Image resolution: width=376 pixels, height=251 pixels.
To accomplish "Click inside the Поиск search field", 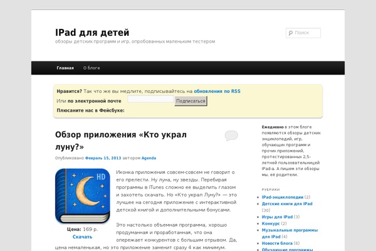I will click(306, 33).
